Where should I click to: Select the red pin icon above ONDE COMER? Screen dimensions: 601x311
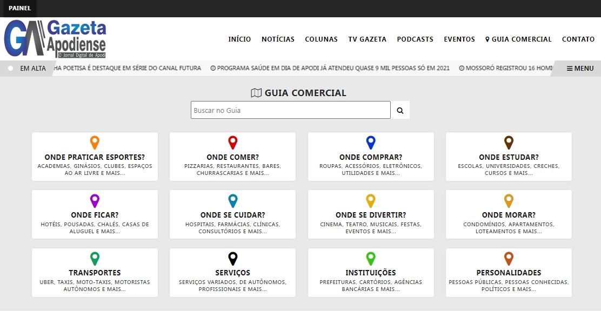click(232, 142)
